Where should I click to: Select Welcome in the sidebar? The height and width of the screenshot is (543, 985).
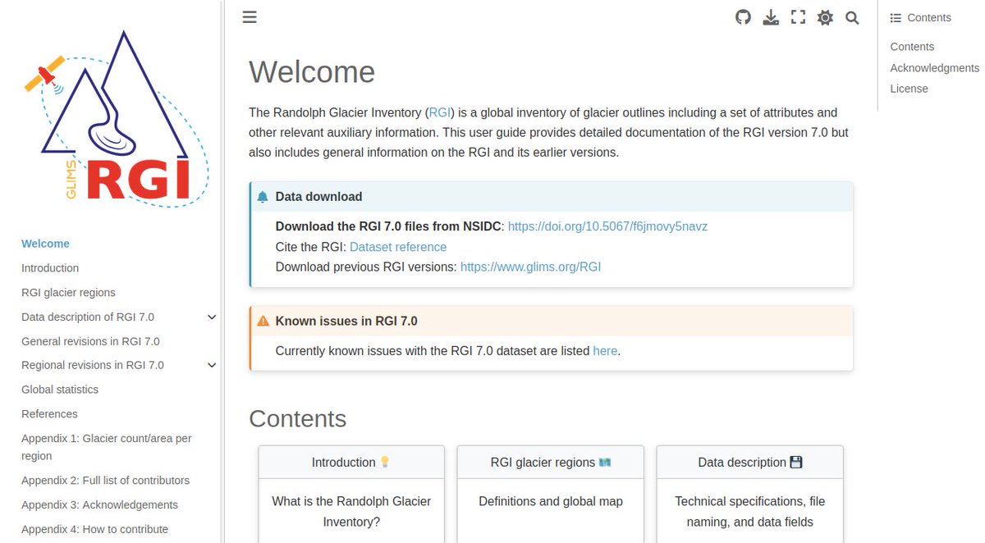pos(45,244)
